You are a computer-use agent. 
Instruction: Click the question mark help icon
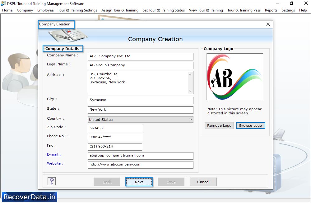[x=52, y=181]
